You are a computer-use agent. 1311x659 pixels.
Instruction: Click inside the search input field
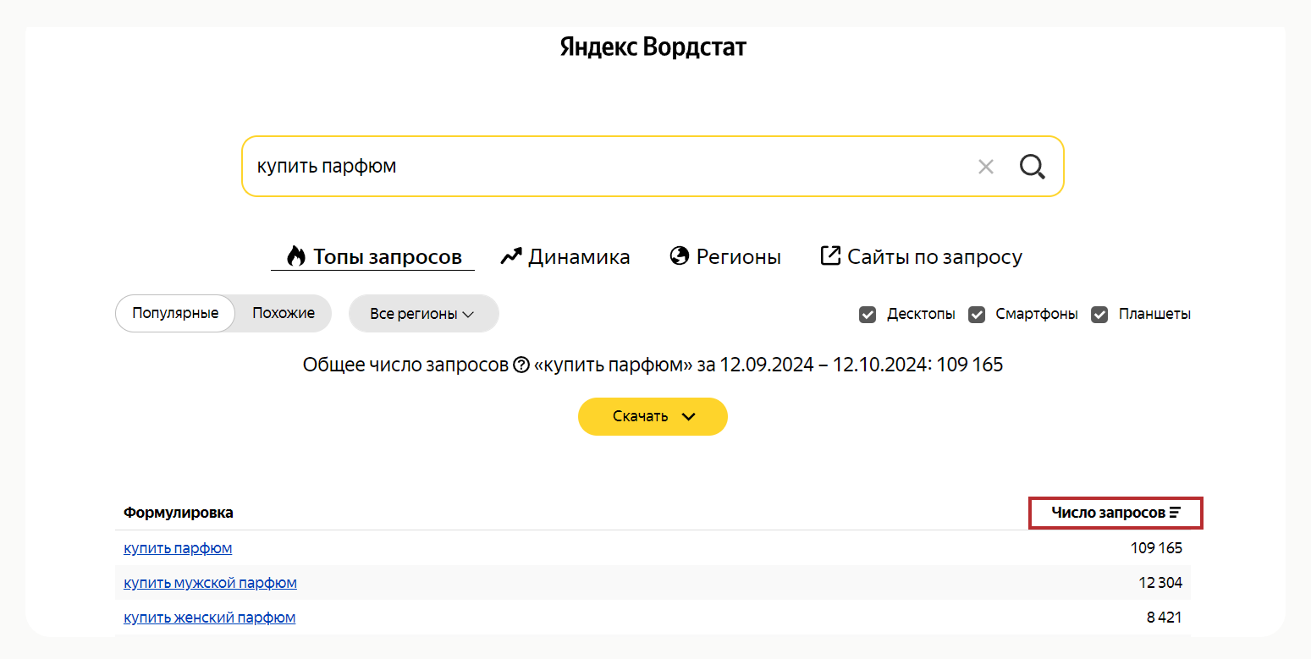(x=592, y=166)
